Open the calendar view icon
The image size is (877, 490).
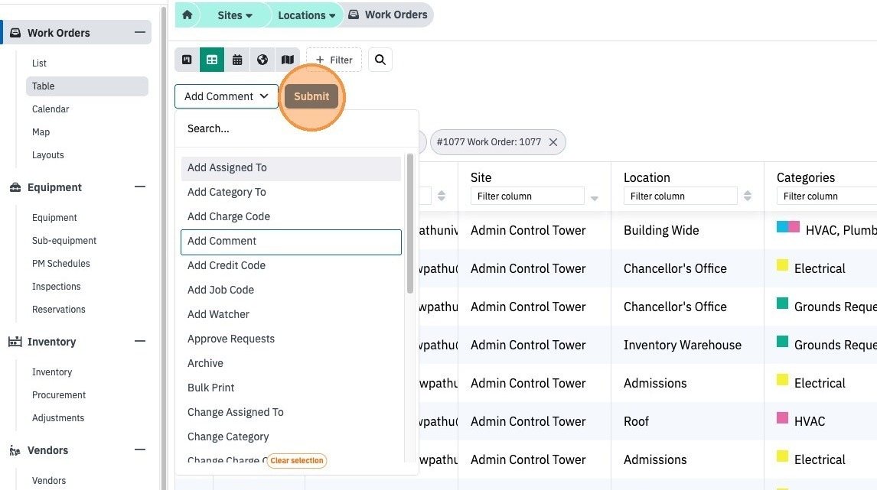pos(237,60)
